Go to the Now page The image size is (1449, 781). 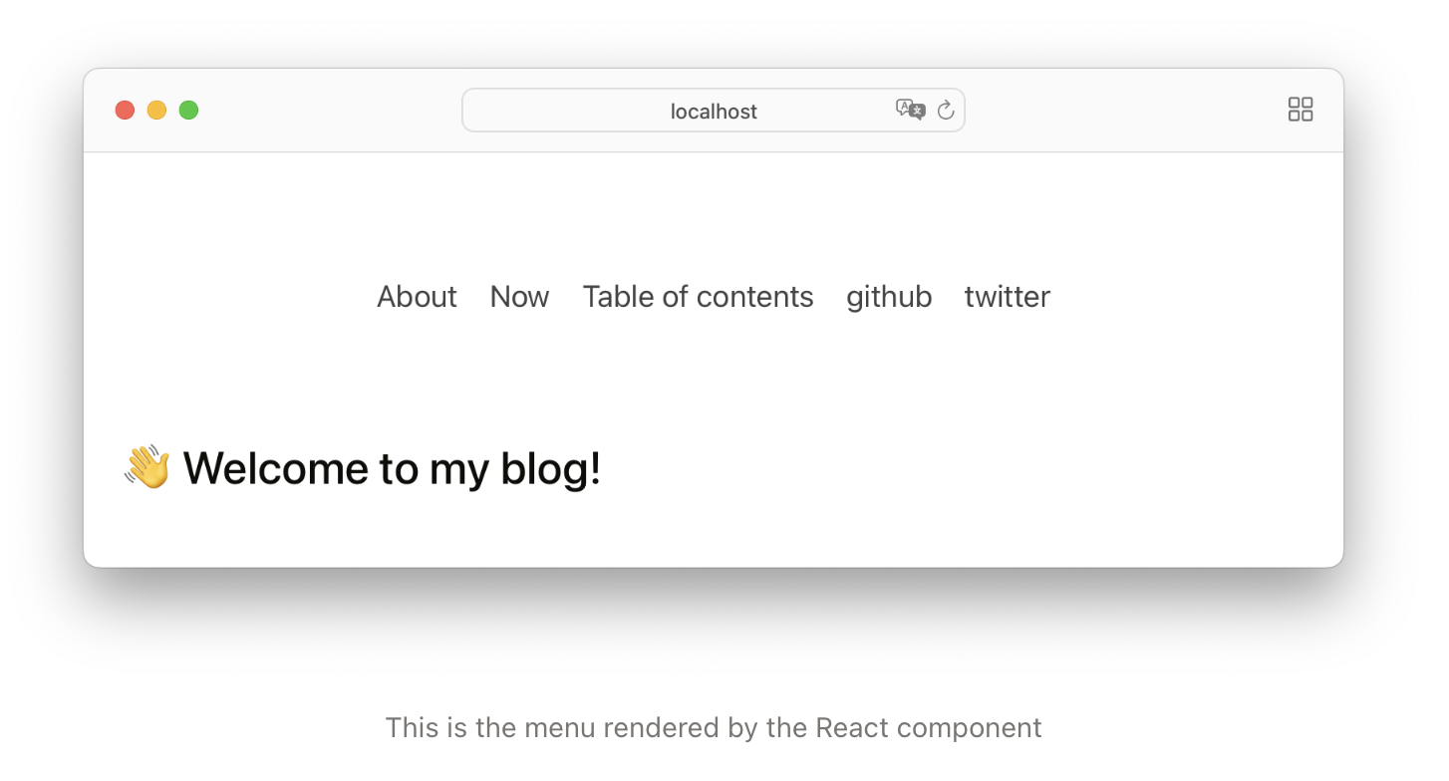[x=519, y=297]
